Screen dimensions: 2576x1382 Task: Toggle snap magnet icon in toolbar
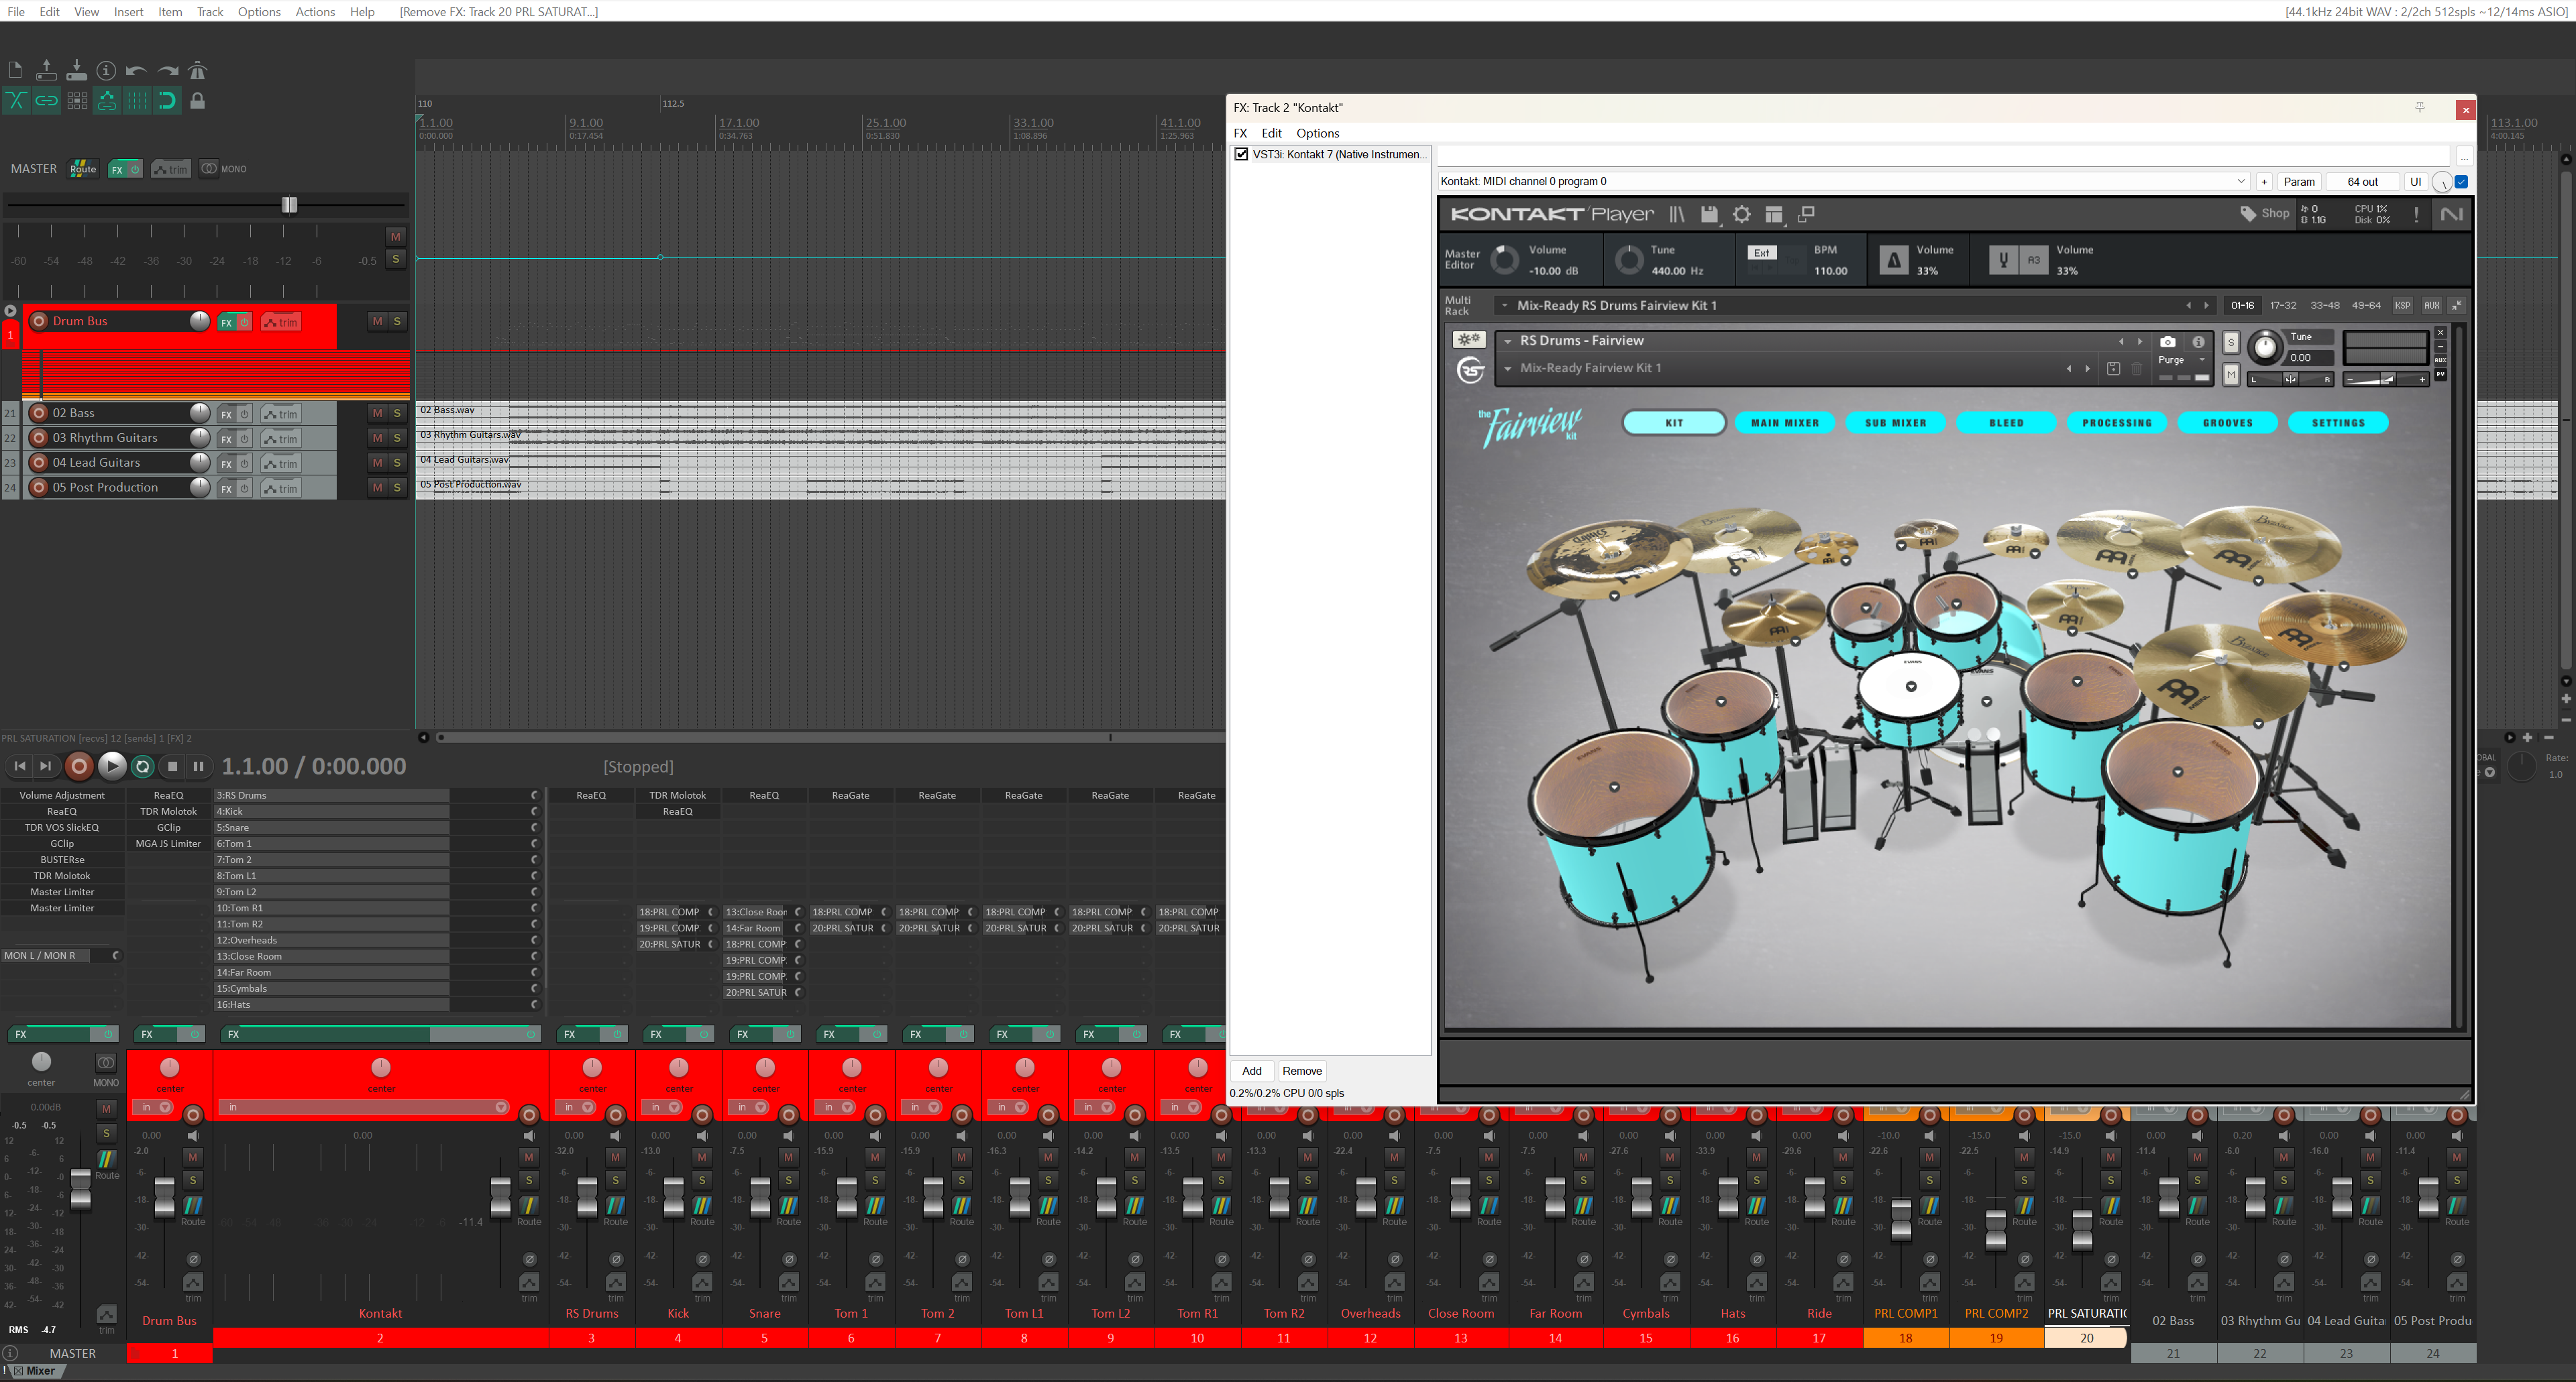(x=167, y=100)
